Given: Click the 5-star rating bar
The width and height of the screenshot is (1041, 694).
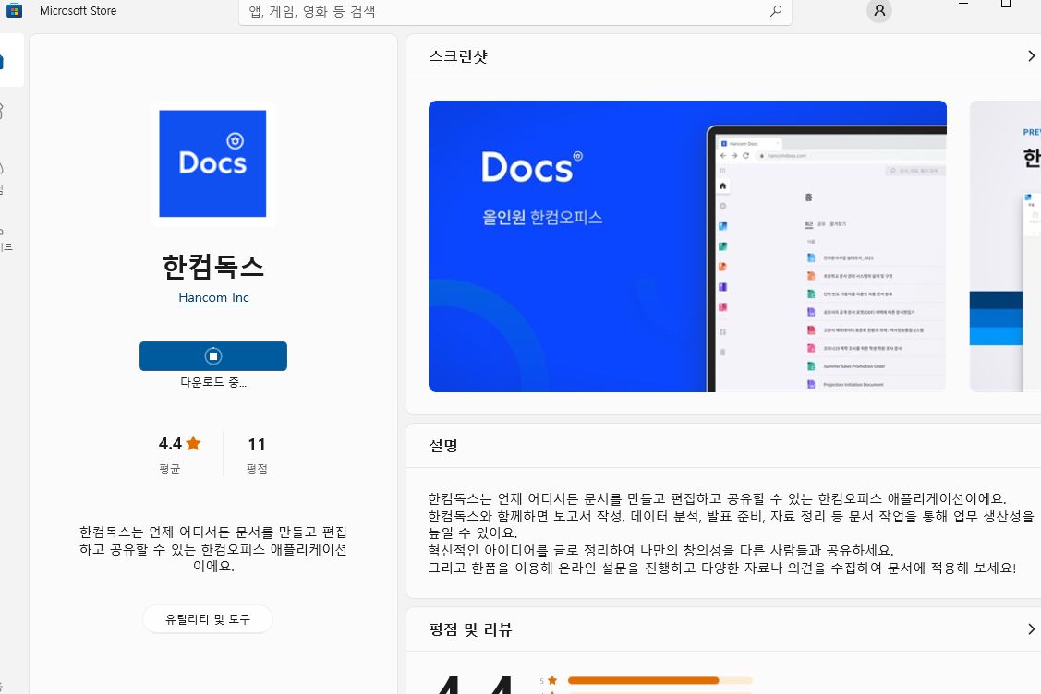Looking at the screenshot, I should [660, 680].
